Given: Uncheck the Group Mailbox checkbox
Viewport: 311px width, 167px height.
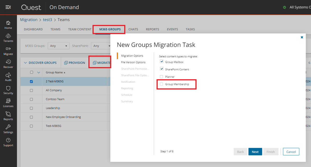Looking at the screenshot, I should pyautogui.click(x=161, y=61).
